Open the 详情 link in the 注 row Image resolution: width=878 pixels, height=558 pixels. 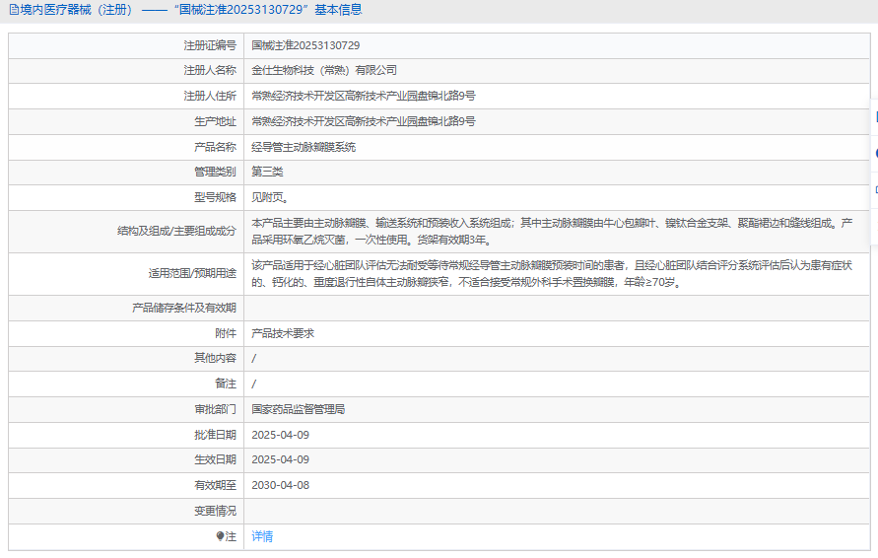click(262, 536)
